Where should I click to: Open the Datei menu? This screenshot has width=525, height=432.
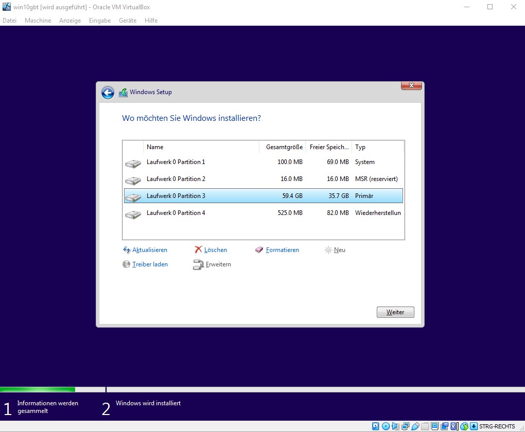pyautogui.click(x=9, y=21)
